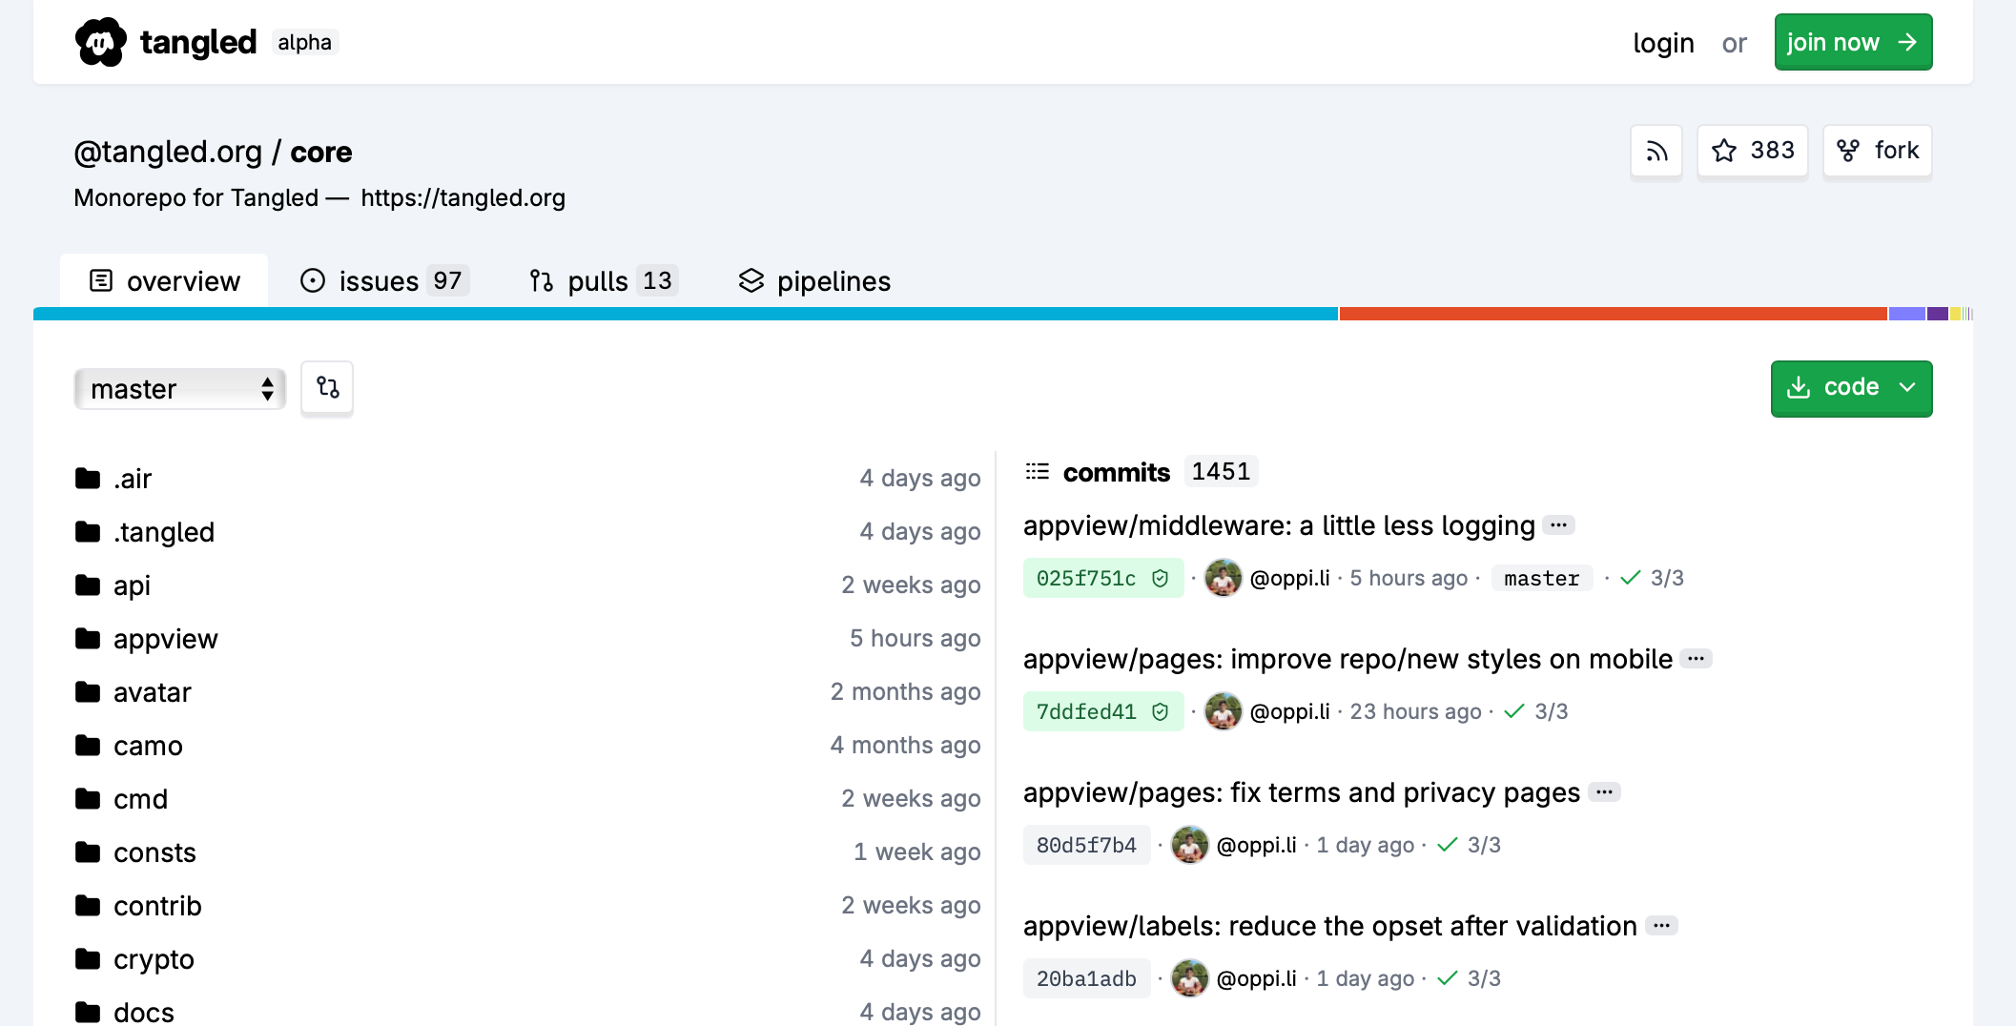Viewport: 2016px width, 1026px height.
Task: Click the compare branches icon beside master
Action: pos(327,387)
